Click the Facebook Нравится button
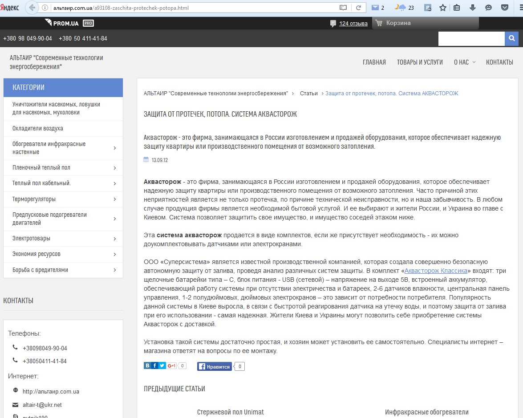Screen dimensions: 523x418 [215, 367]
